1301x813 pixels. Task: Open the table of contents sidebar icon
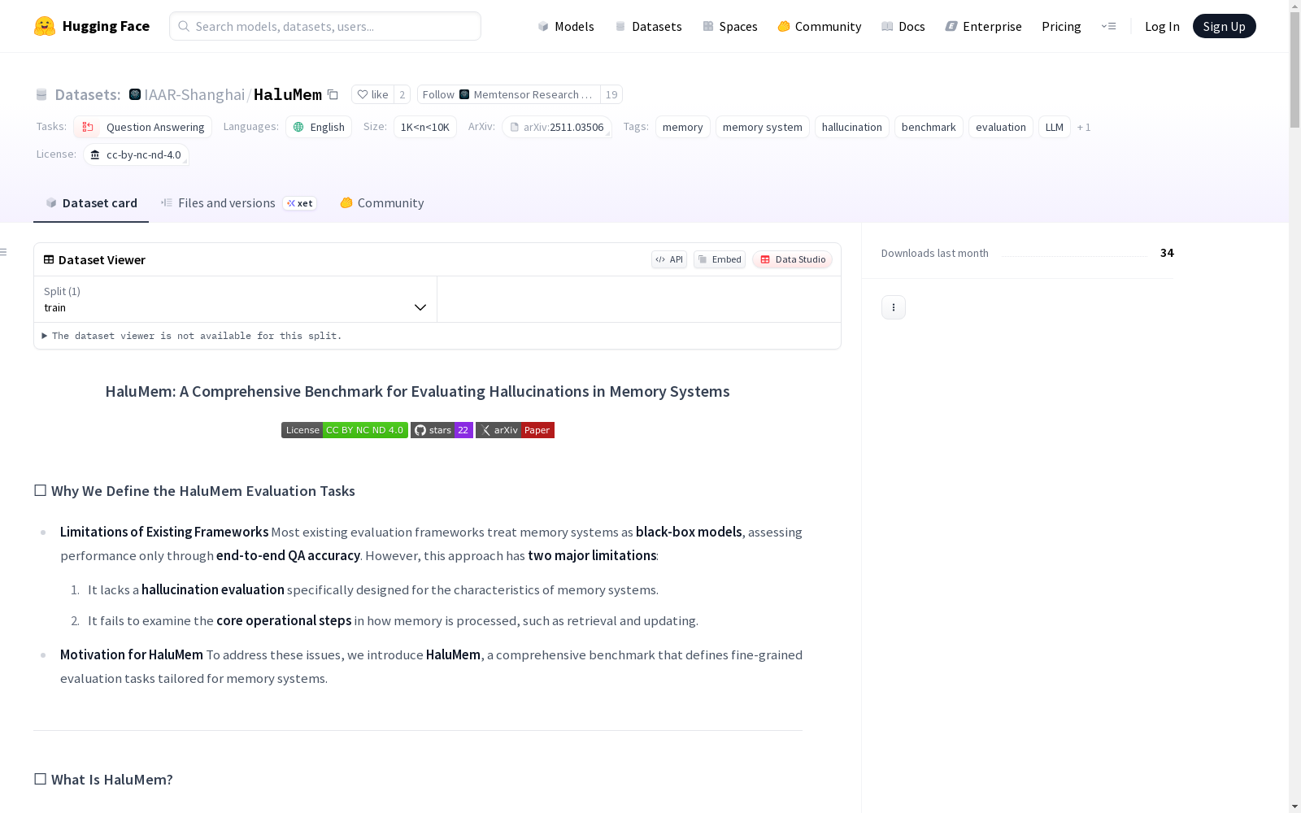(4, 252)
